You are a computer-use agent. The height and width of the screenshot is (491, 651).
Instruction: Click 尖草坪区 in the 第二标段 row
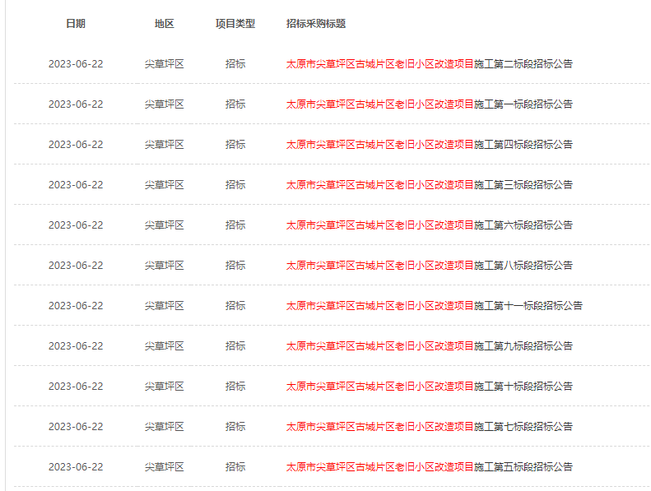[164, 64]
